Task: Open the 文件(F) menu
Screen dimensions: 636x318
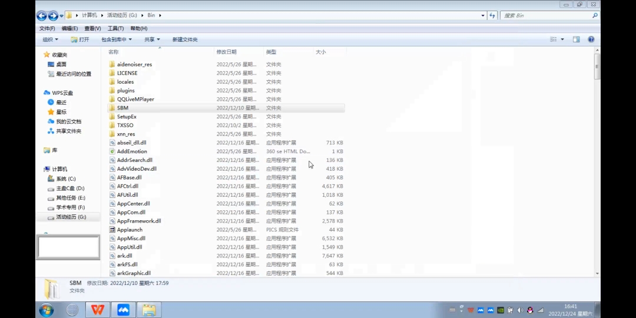Action: tap(47, 28)
